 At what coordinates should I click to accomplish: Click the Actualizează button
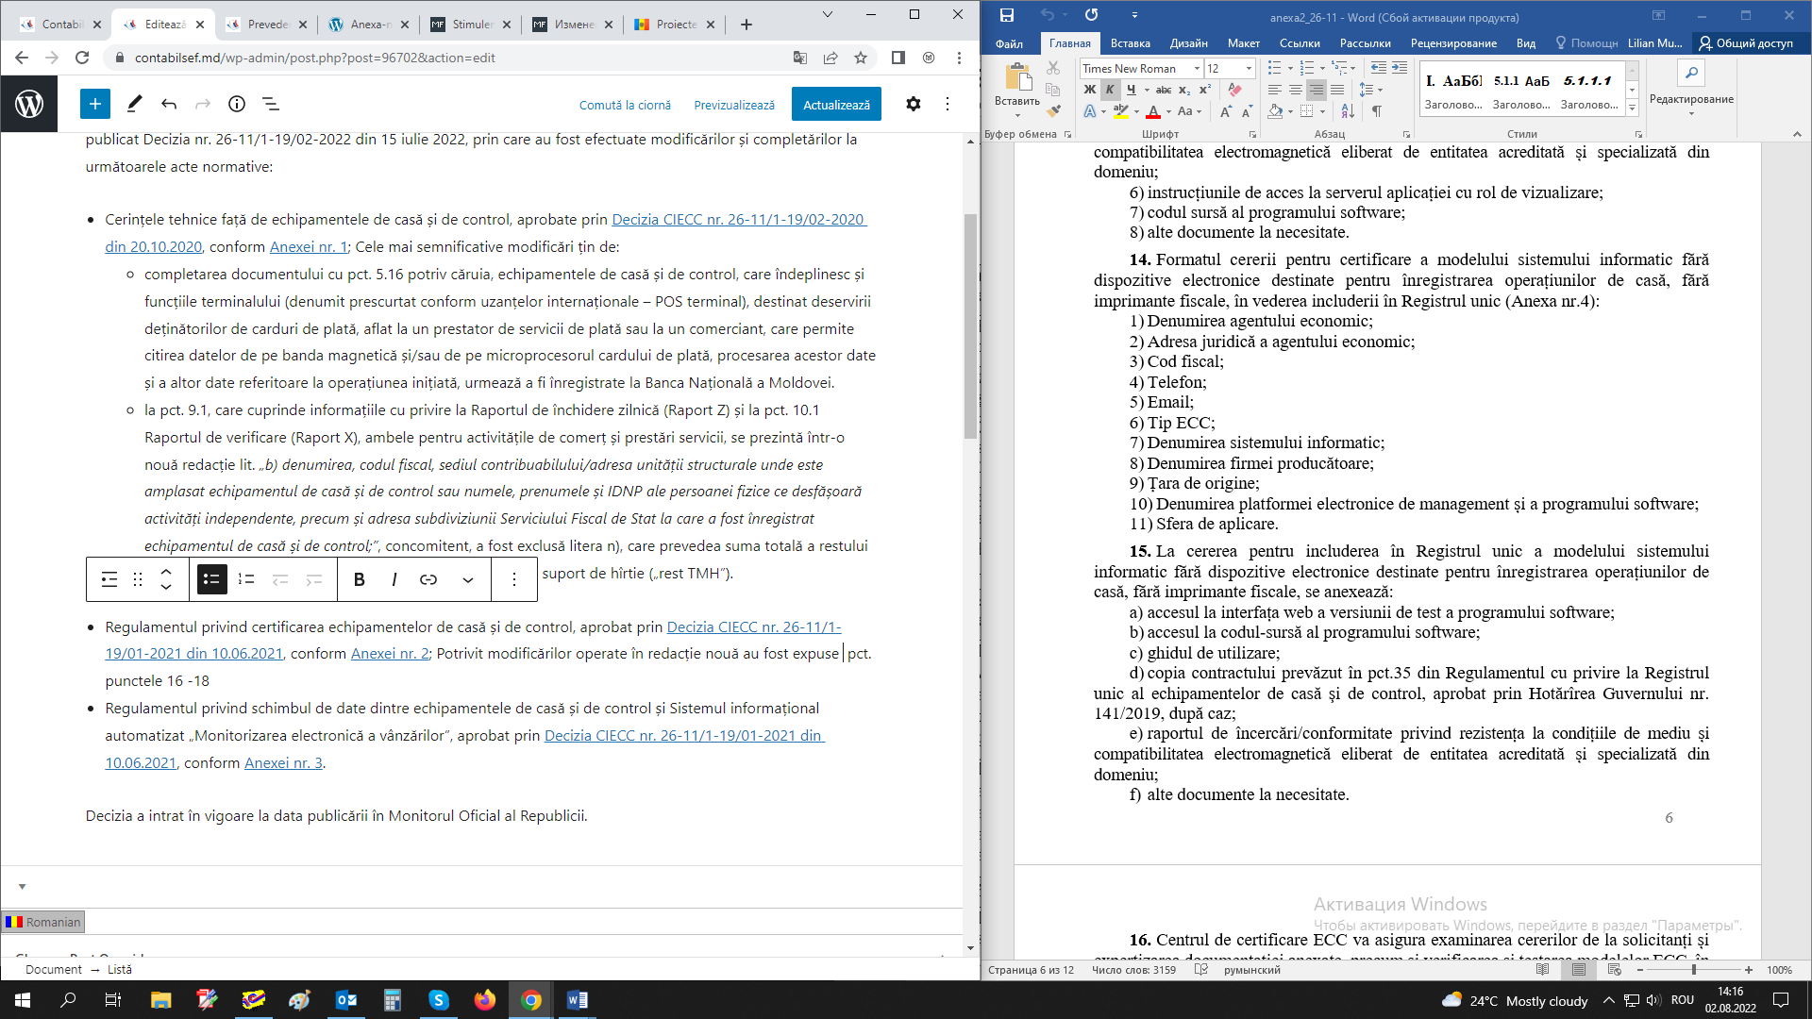(x=836, y=104)
